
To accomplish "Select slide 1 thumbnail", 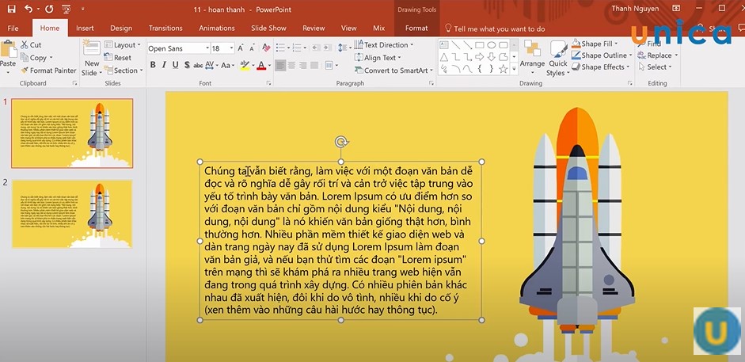I will [72, 133].
